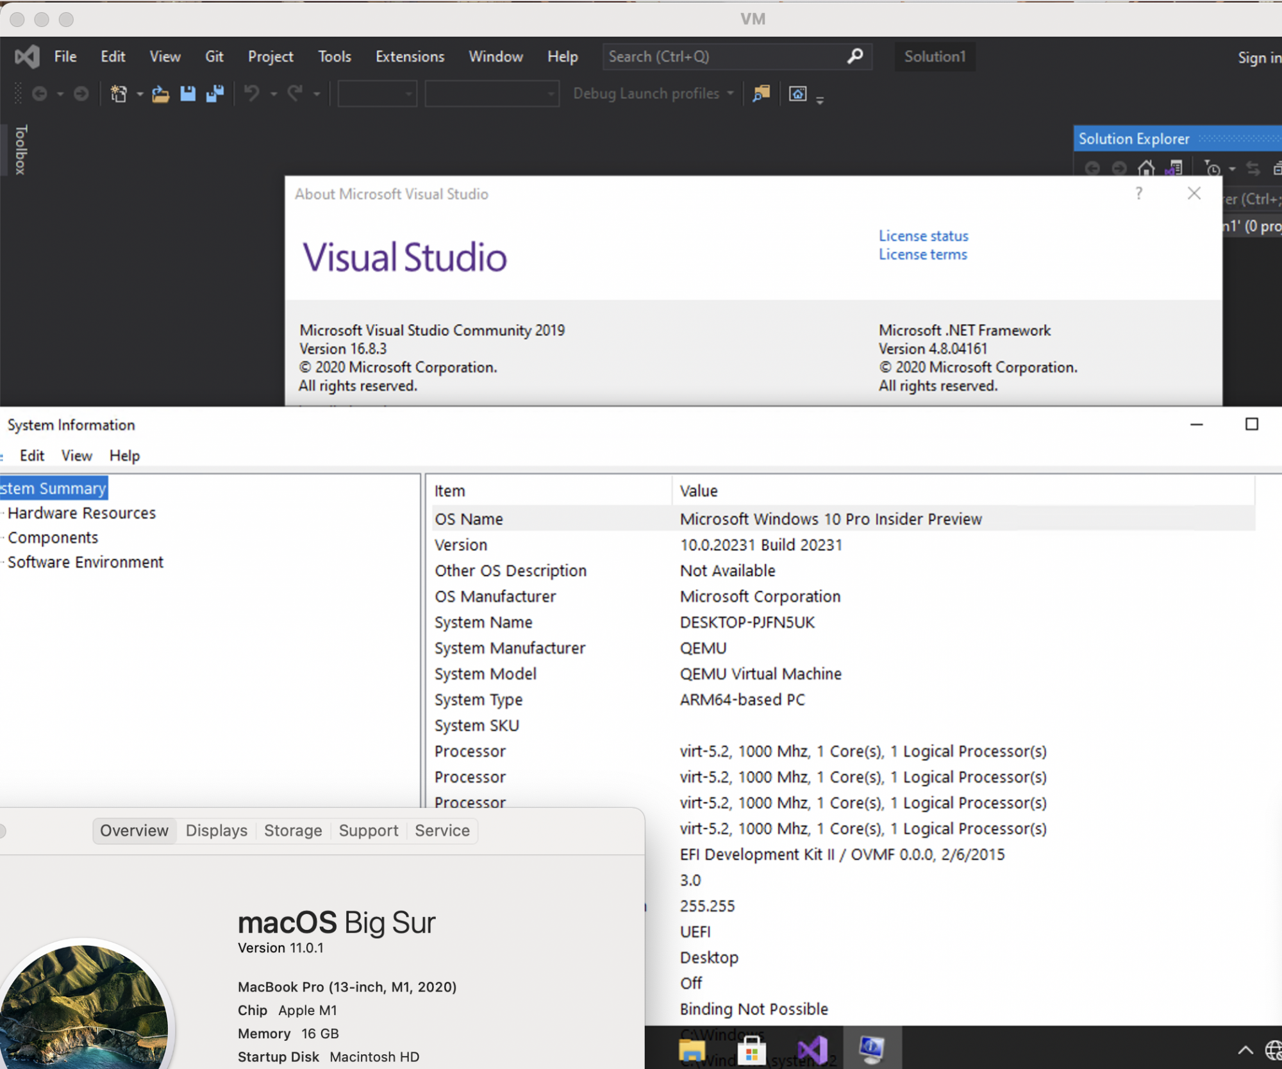
Task: Open File Explorer from the Windows taskbar
Action: [692, 1051]
